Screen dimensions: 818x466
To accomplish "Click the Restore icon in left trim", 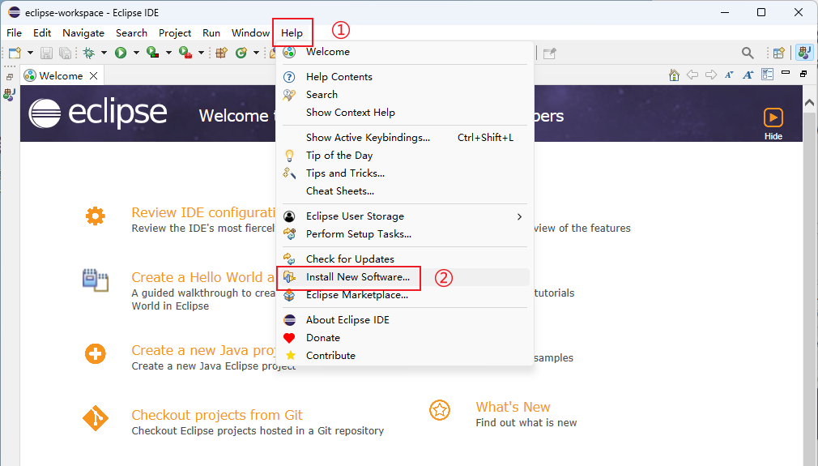I will click(x=10, y=77).
